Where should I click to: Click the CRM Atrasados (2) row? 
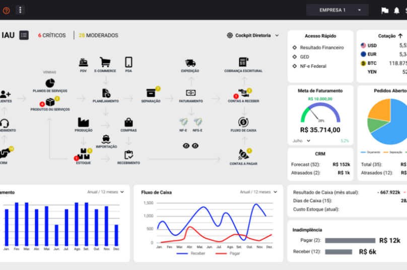[320, 173]
